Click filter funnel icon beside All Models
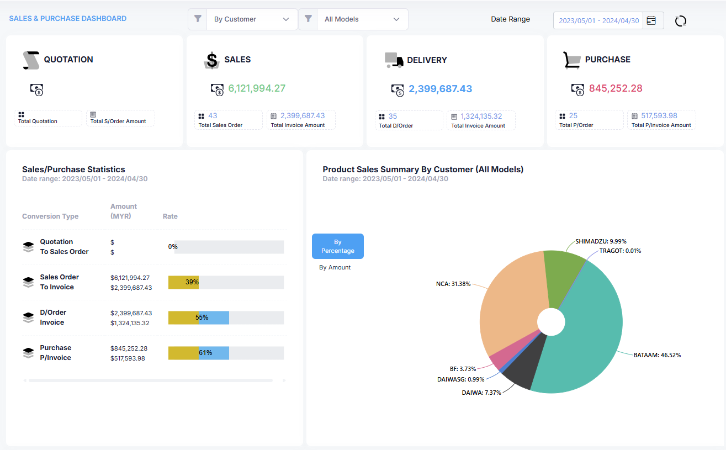The height and width of the screenshot is (450, 726). [x=308, y=19]
